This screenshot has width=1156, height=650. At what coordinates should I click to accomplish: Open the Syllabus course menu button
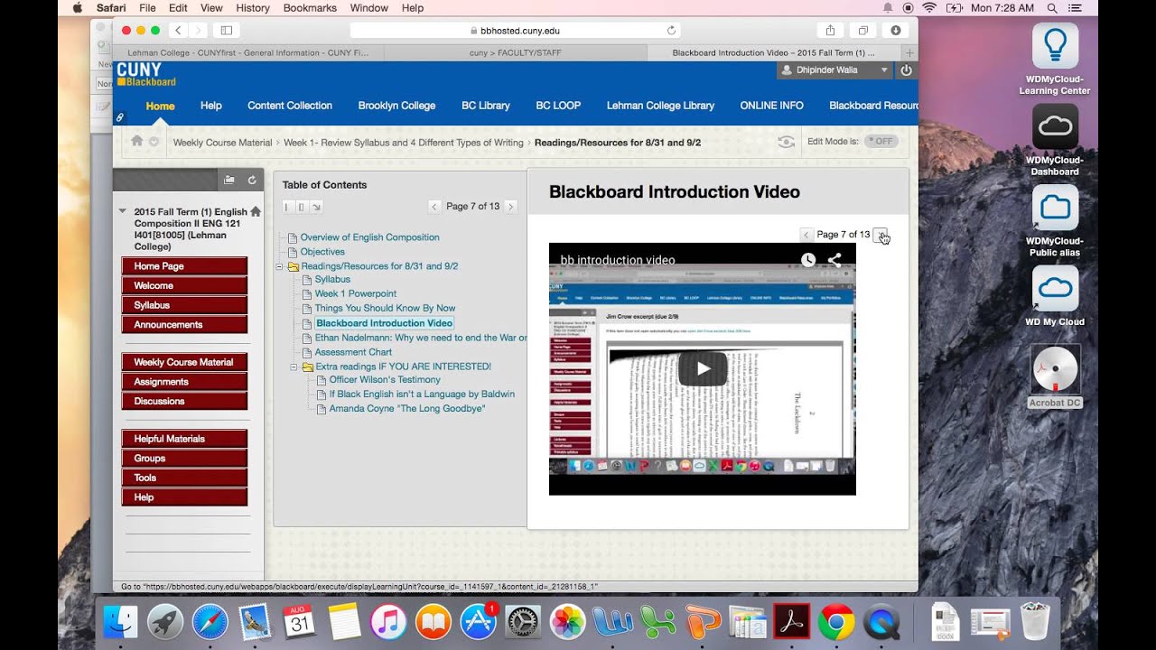[x=184, y=305]
